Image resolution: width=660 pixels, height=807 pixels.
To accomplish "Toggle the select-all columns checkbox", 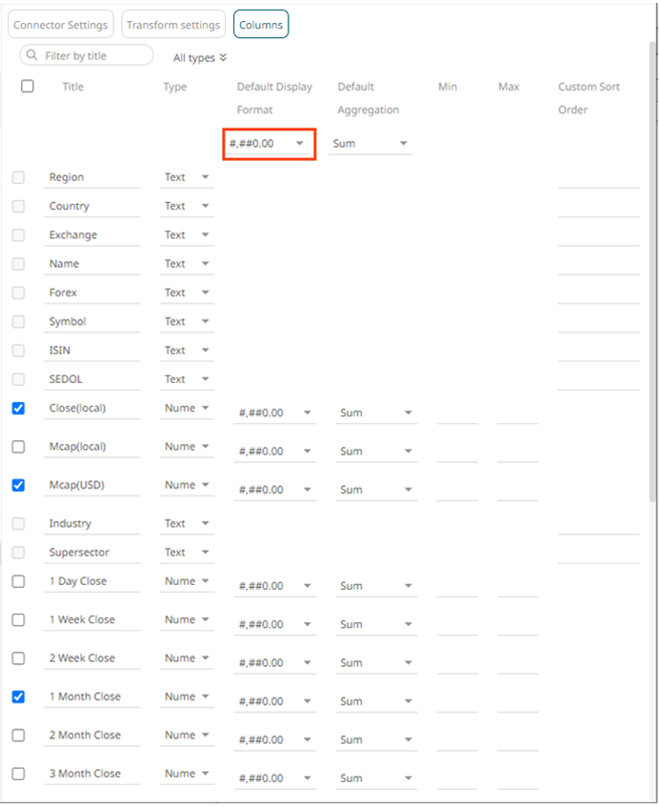I will [28, 87].
